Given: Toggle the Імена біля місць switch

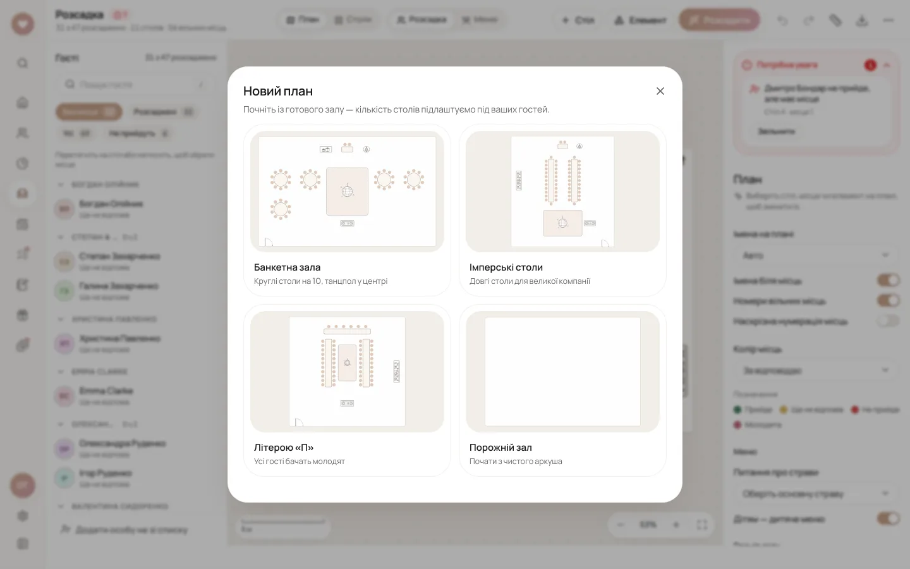Looking at the screenshot, I should (888, 280).
